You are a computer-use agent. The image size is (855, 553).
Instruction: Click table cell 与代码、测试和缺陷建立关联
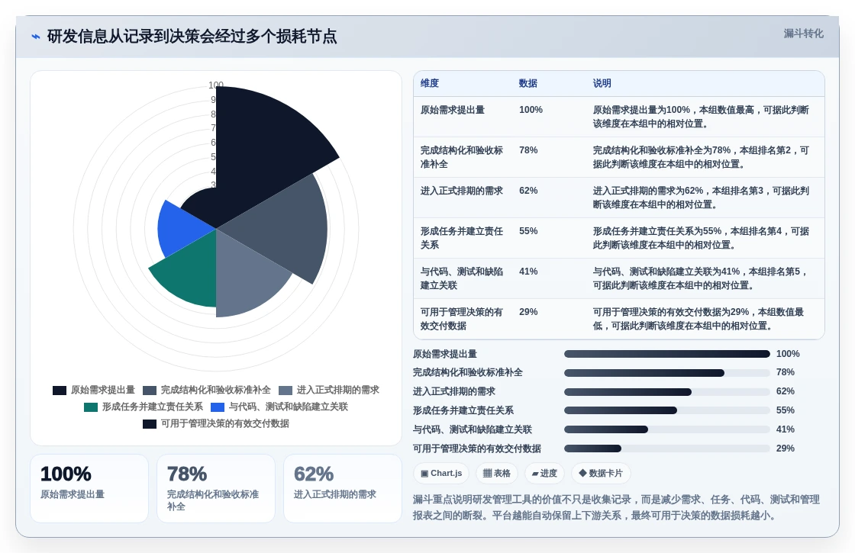(462, 278)
